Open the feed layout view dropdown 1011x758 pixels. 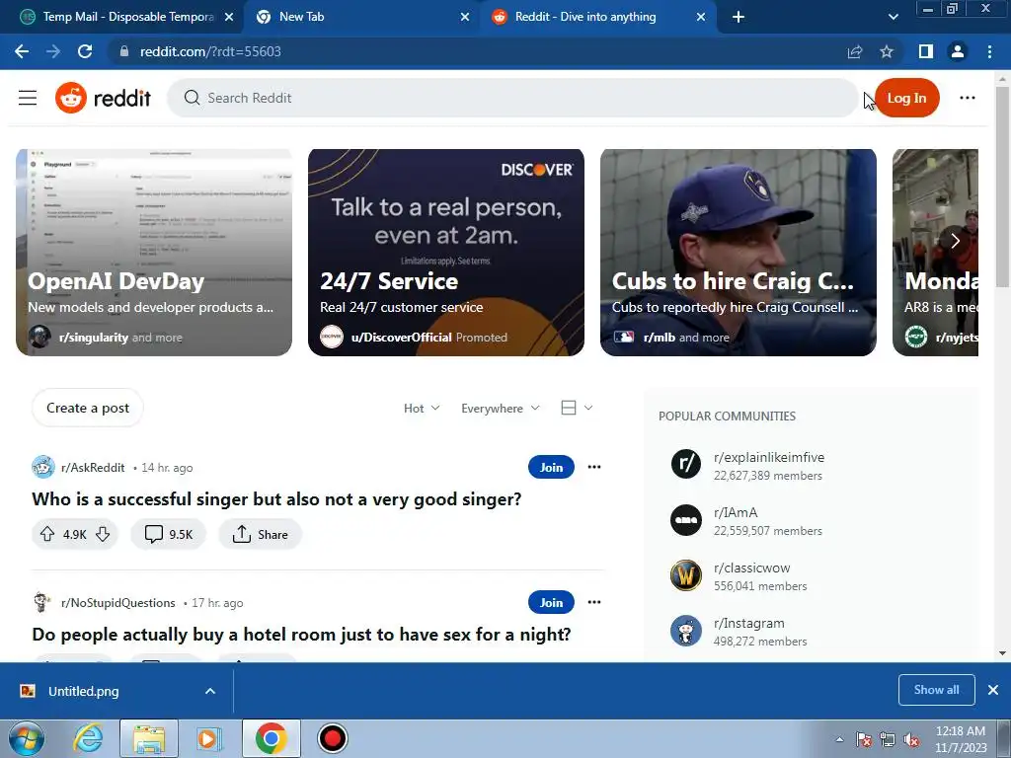[577, 408]
